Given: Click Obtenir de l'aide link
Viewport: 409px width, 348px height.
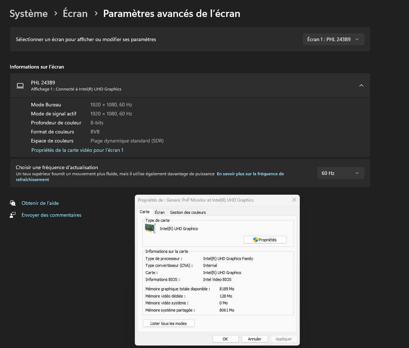Looking at the screenshot, I should pos(40,203).
